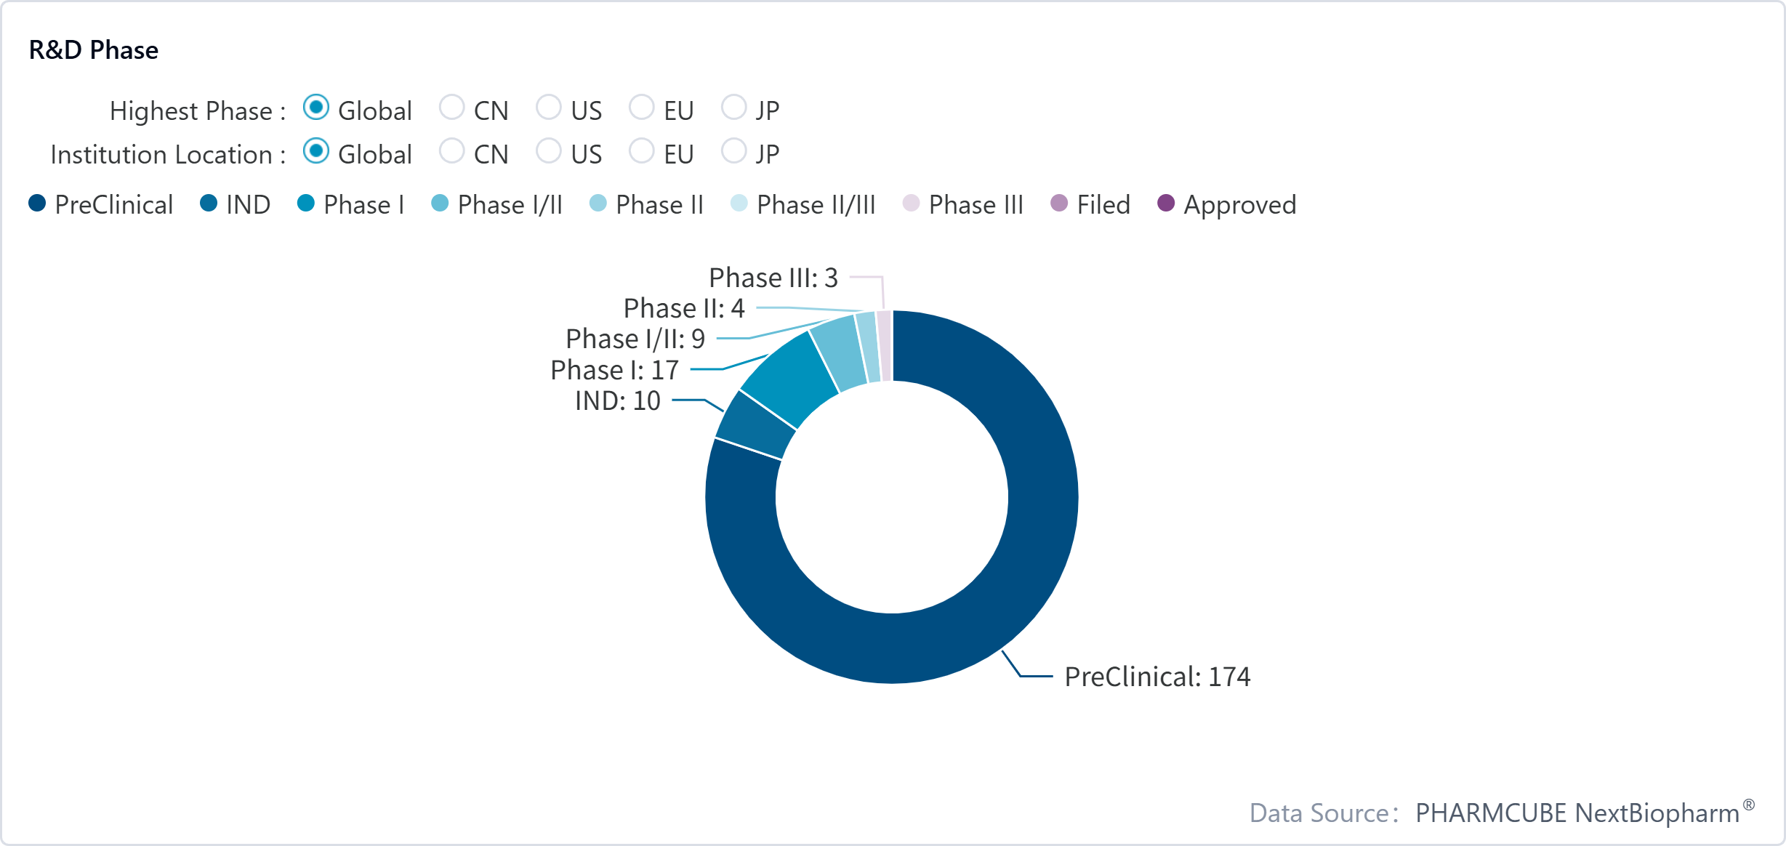1786x846 pixels.
Task: Choose US under Highest Phase
Action: click(x=548, y=108)
